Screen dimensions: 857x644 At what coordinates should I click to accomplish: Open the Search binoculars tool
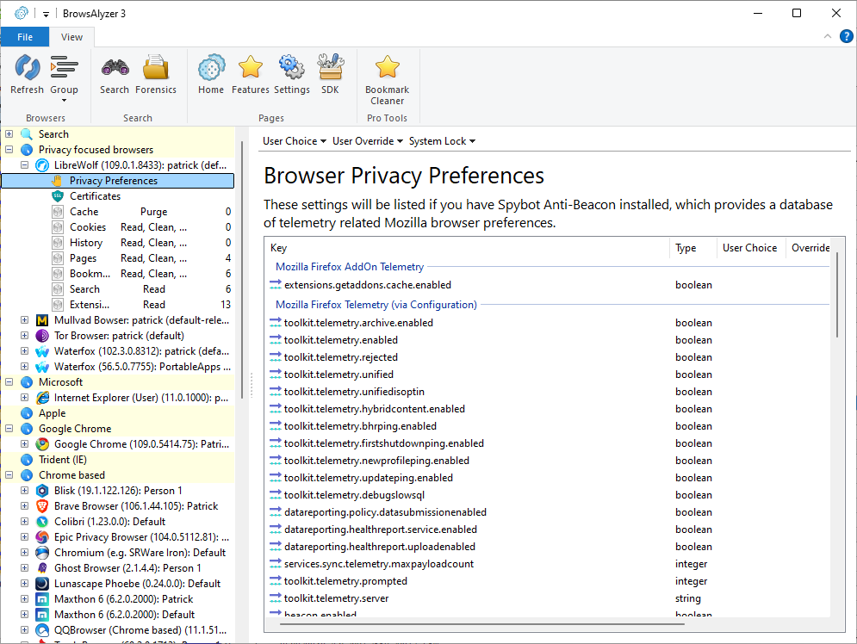point(115,74)
